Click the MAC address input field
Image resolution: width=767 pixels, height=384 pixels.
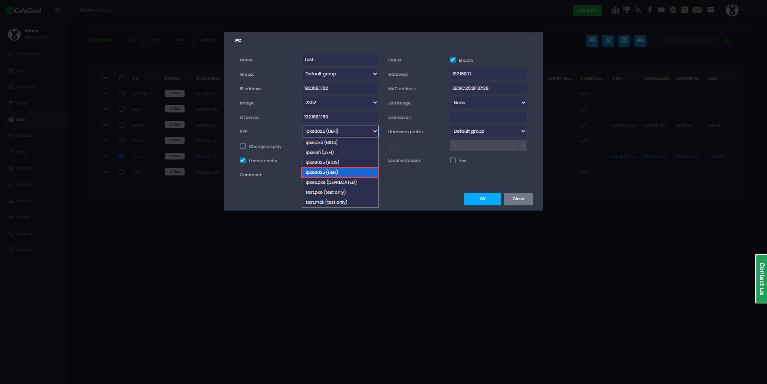pos(488,89)
